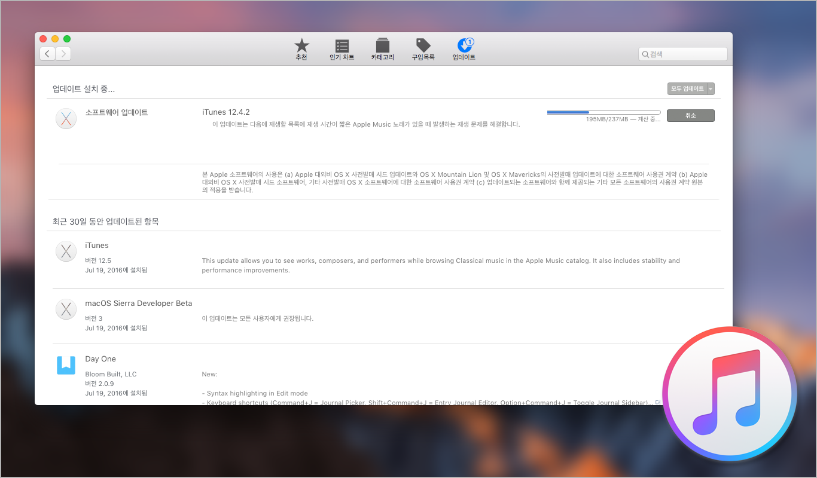Screen dimensions: 817x478
Task: Open the 업데이트 (Updates) tab with badge
Action: (464, 50)
